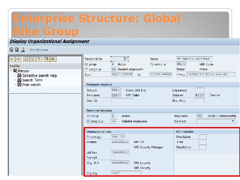240x180 pixels.
Task: Click the Org. Unit field 50000093
Action: (x=120, y=163)
